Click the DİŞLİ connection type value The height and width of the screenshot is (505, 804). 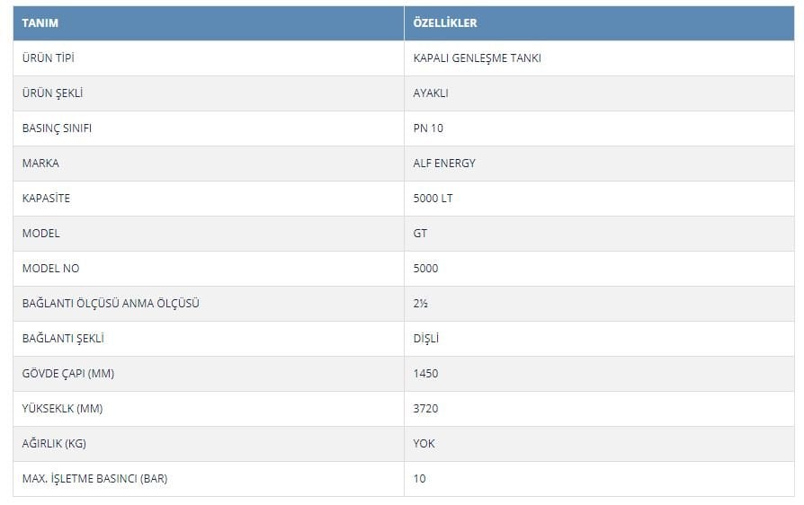pos(426,339)
